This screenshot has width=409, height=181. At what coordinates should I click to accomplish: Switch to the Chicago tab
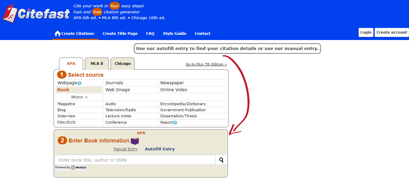click(x=123, y=63)
